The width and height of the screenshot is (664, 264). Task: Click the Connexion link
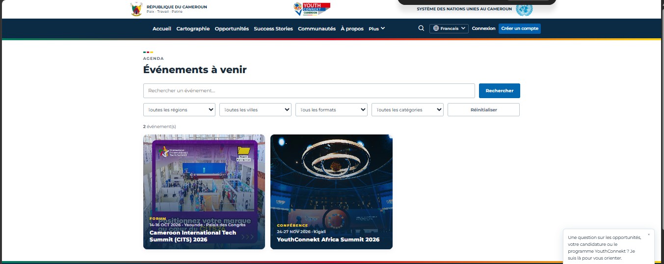484,28
